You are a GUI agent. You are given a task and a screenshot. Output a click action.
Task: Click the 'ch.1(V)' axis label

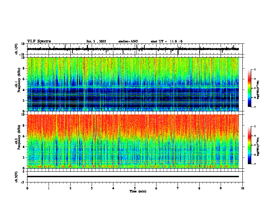17,49
